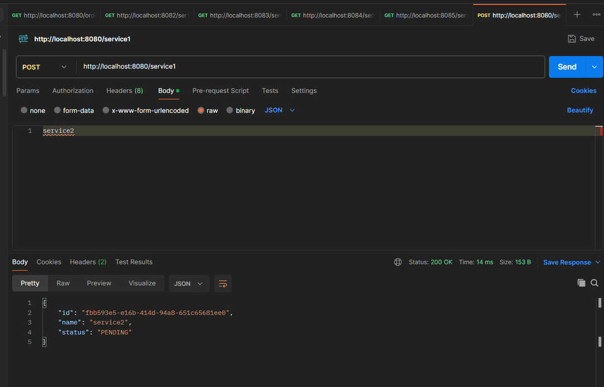
Task: Click the globe network icon
Action: [x=398, y=262]
